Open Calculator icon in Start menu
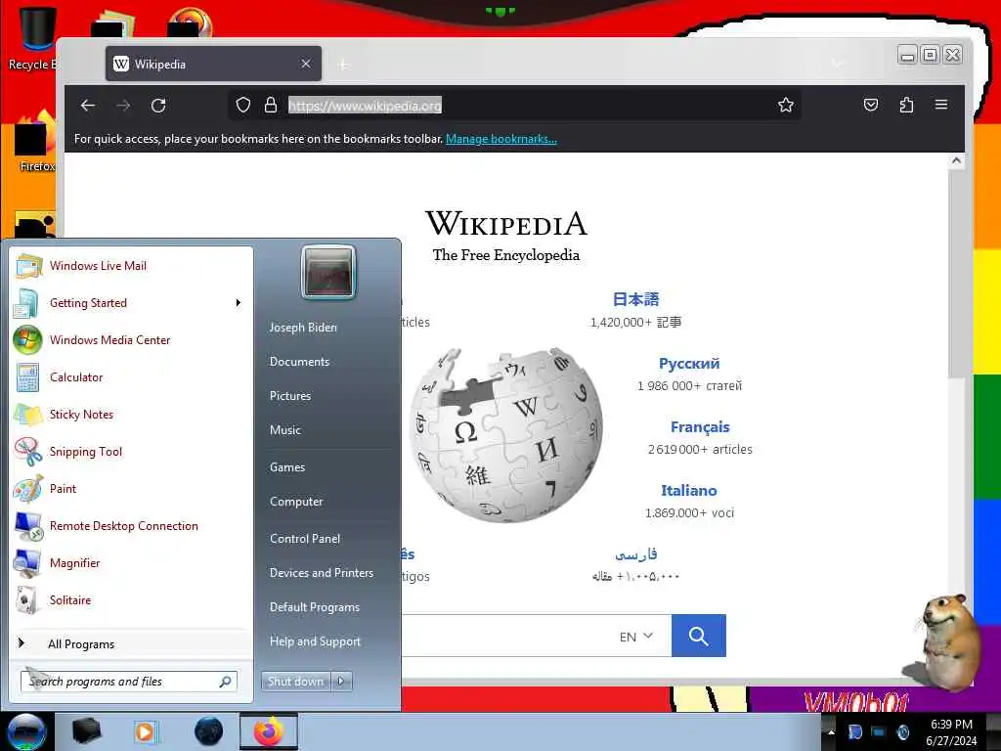This screenshot has width=1001, height=751. [x=27, y=377]
